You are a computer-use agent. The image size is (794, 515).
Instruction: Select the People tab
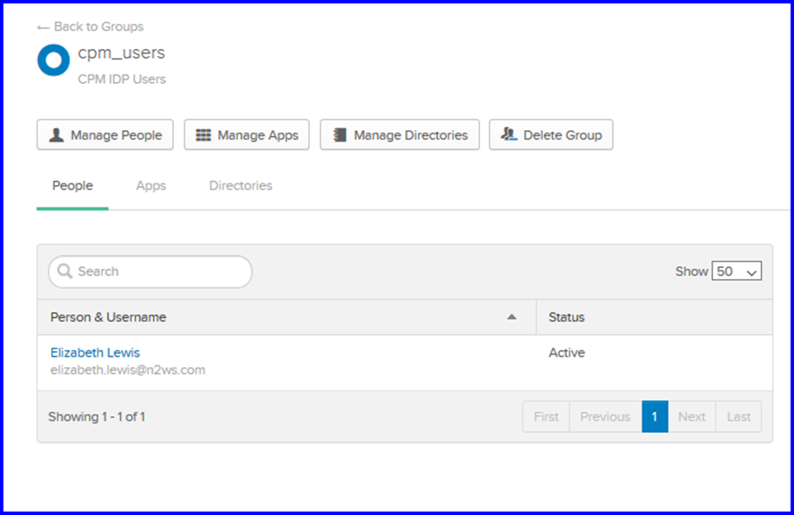[x=73, y=185]
